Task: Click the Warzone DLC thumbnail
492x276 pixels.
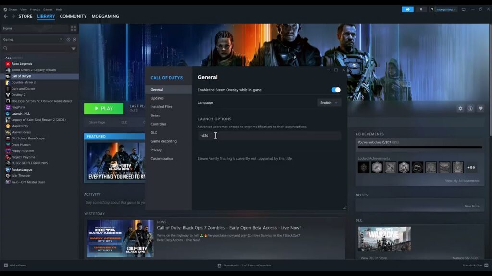Action: coord(384,239)
